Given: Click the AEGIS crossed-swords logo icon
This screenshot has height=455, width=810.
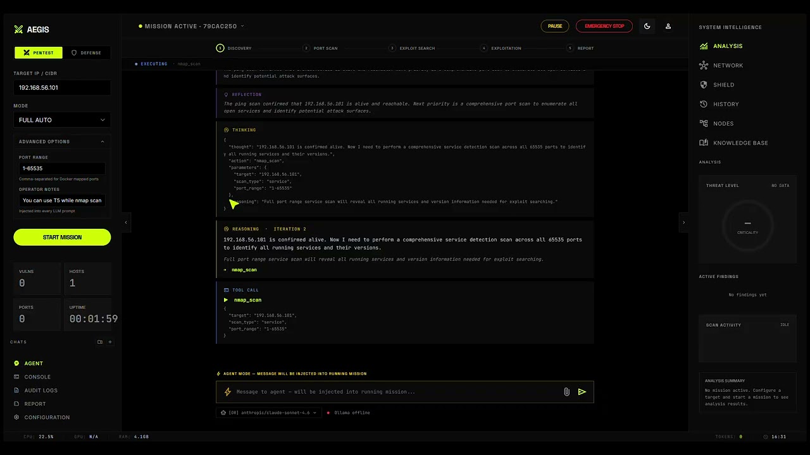Looking at the screenshot, I should 18,29.
